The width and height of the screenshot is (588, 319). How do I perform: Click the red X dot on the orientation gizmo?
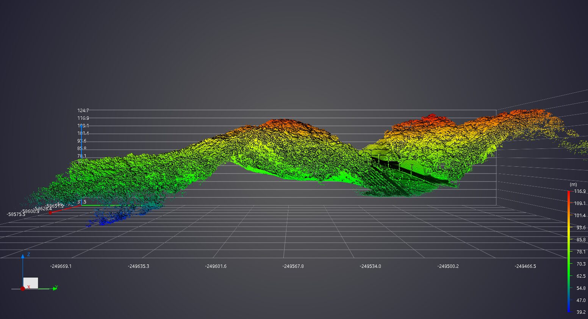pos(23,289)
